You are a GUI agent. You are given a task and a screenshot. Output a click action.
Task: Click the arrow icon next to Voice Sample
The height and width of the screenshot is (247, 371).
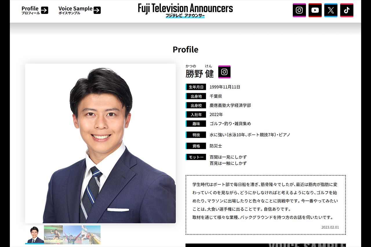point(97,10)
